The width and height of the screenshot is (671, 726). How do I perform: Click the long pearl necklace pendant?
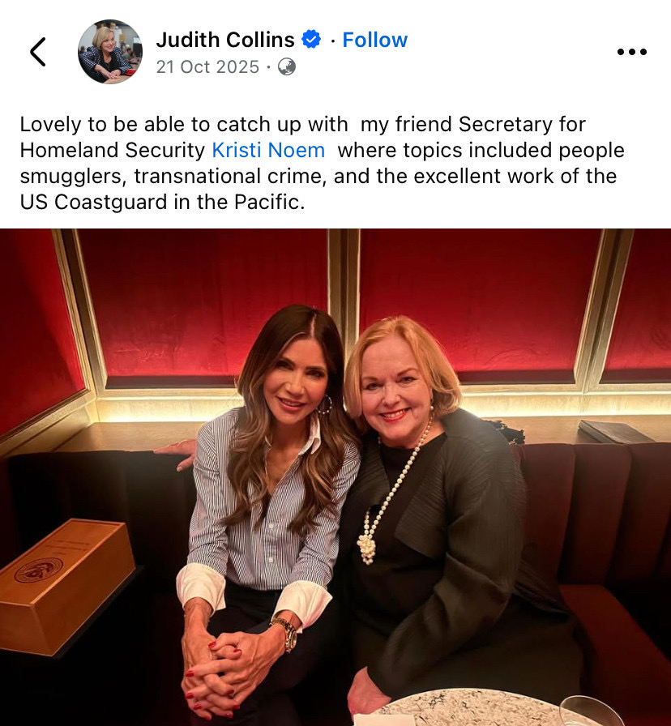tap(367, 549)
